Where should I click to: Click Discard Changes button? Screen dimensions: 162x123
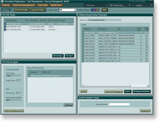[x=113, y=91]
